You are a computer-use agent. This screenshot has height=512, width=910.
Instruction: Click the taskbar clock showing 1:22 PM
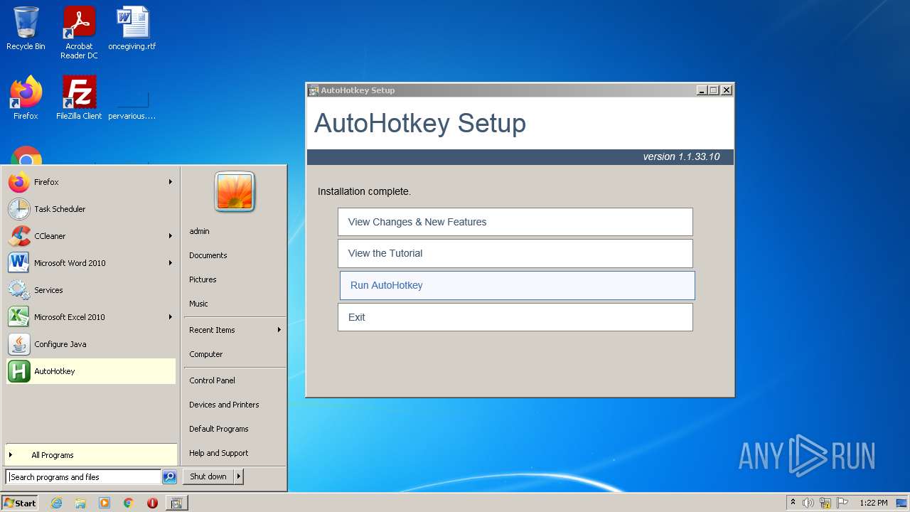point(874,503)
